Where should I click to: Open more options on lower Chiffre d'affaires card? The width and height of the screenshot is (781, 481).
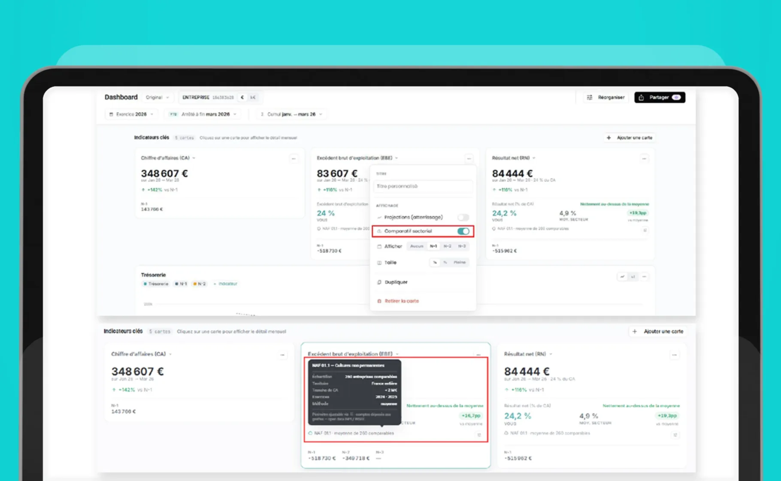(x=282, y=355)
